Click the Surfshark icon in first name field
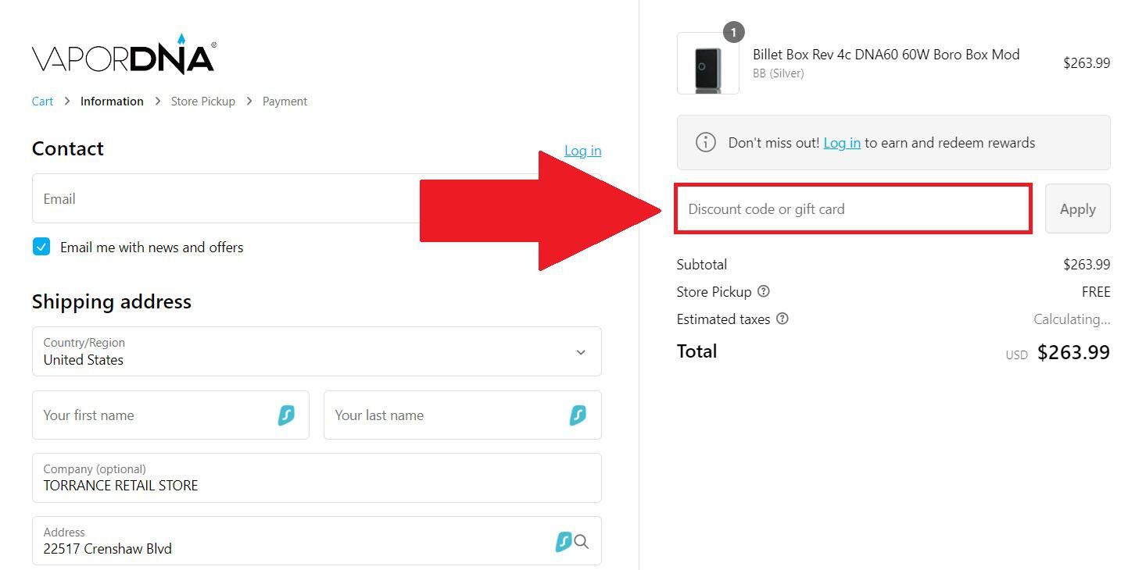 click(286, 415)
